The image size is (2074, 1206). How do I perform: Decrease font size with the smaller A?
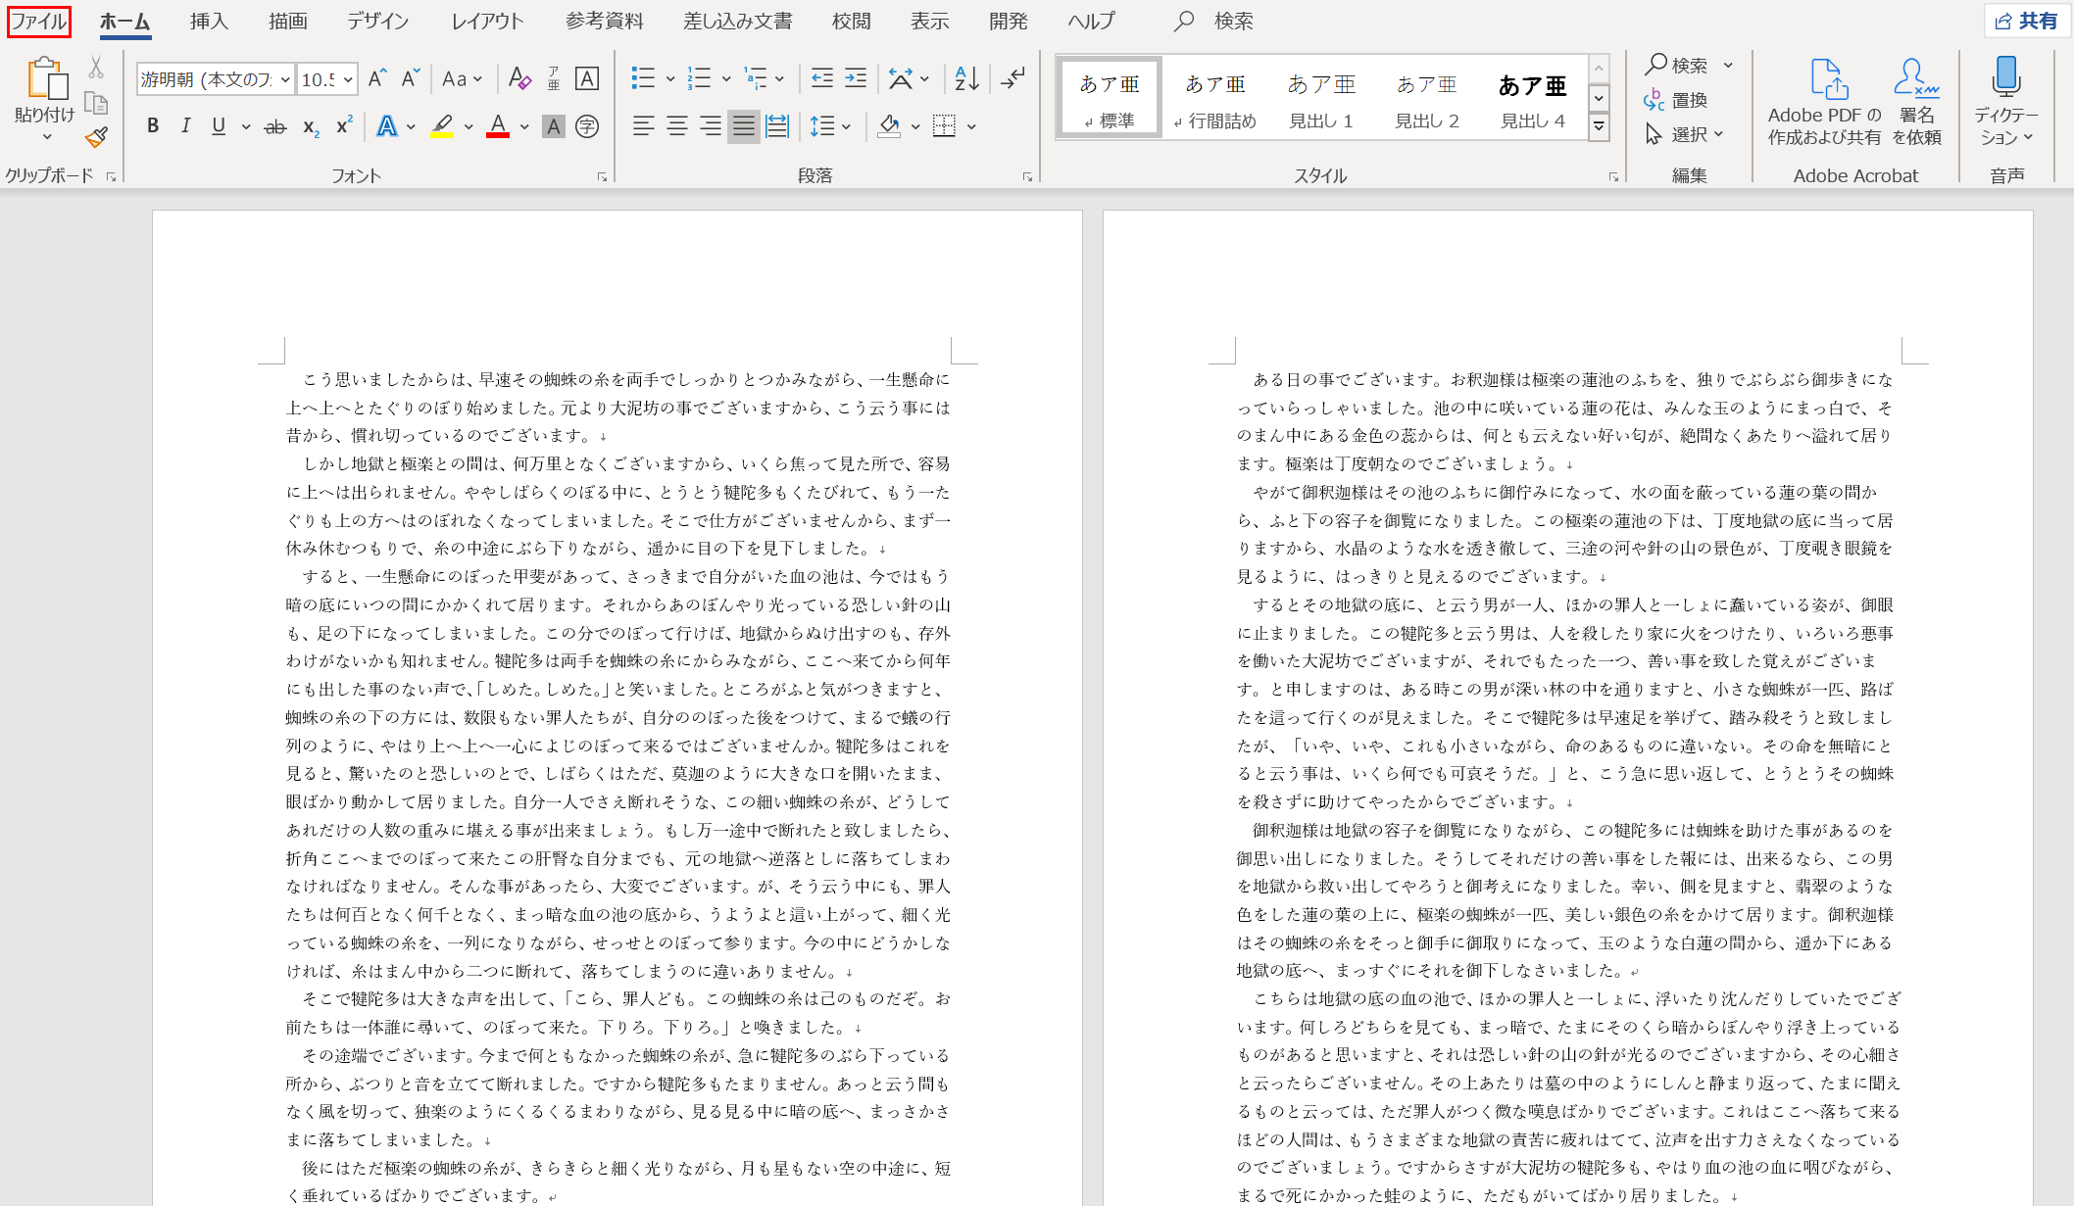(411, 79)
